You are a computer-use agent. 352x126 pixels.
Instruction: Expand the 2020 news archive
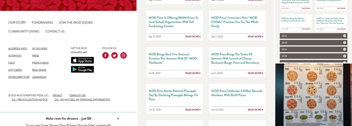[x=313, y=43]
